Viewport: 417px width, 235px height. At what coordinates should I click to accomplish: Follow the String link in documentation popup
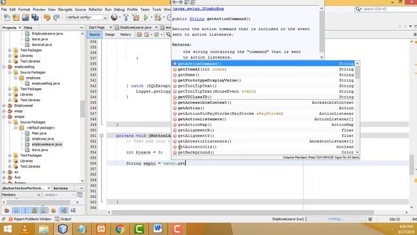point(197,19)
